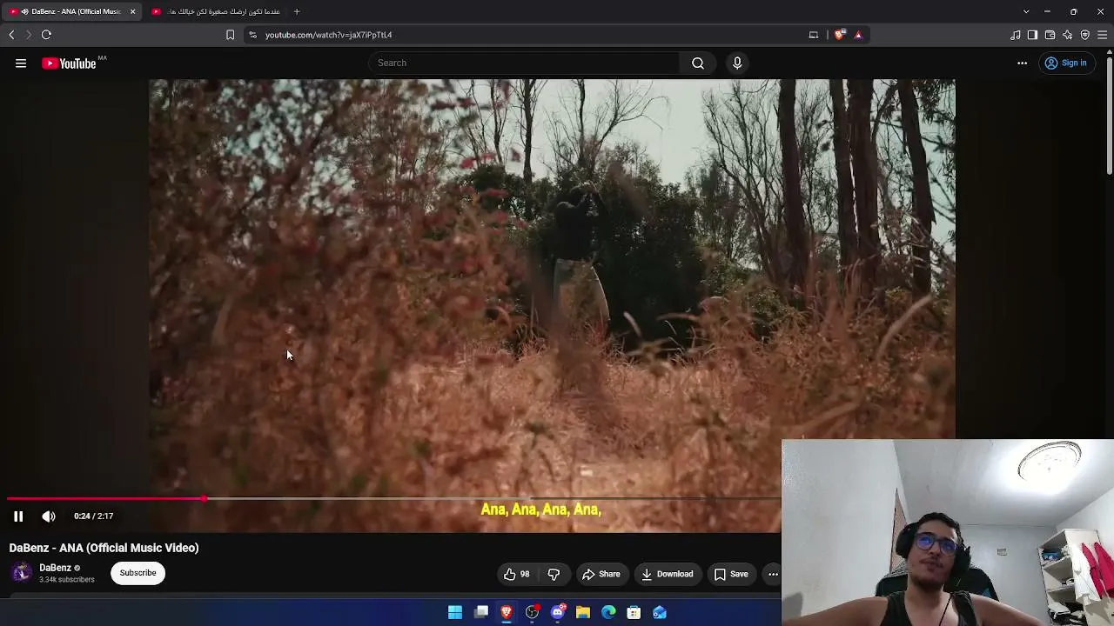Click the Brave browser taskbar icon

point(507,613)
